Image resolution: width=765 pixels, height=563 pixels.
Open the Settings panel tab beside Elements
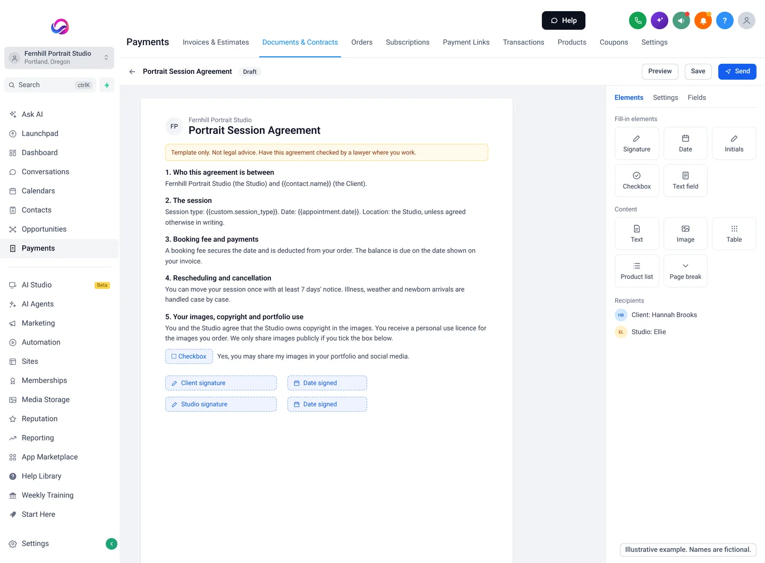pos(665,98)
